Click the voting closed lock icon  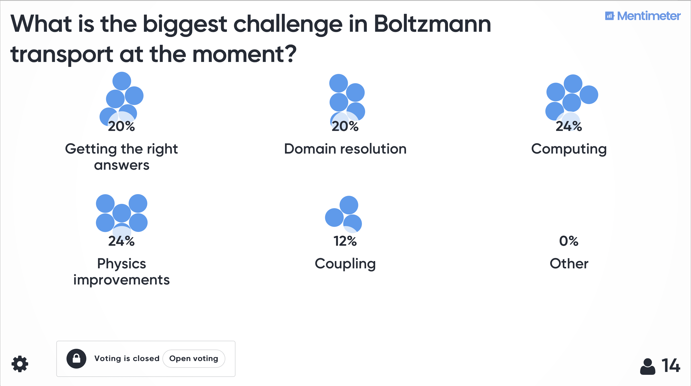click(x=76, y=358)
